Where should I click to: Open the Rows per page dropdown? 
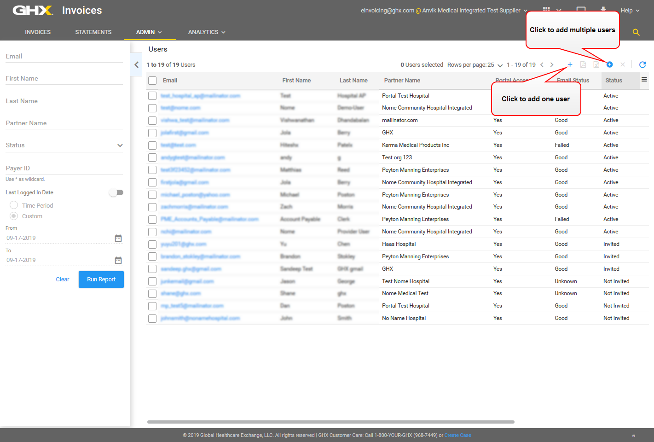coord(500,65)
